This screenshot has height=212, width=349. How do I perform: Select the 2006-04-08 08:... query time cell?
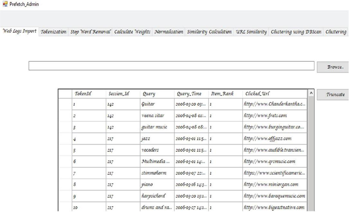(x=192, y=127)
